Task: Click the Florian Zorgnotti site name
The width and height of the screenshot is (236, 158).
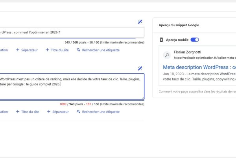Action: pos(187,52)
